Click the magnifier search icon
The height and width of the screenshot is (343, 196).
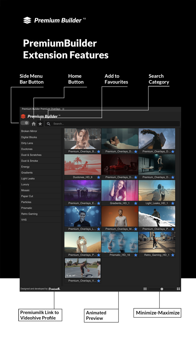(48, 124)
